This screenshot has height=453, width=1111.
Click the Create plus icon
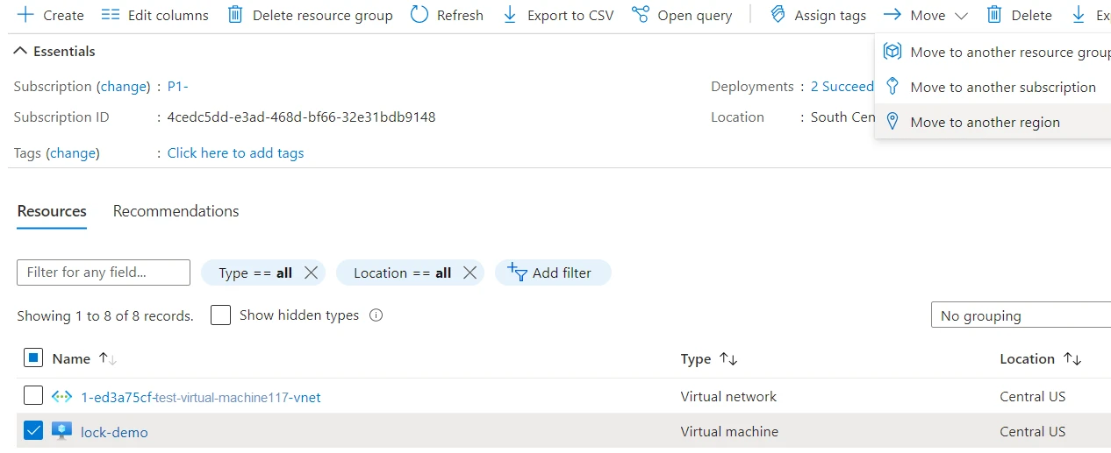[x=25, y=15]
